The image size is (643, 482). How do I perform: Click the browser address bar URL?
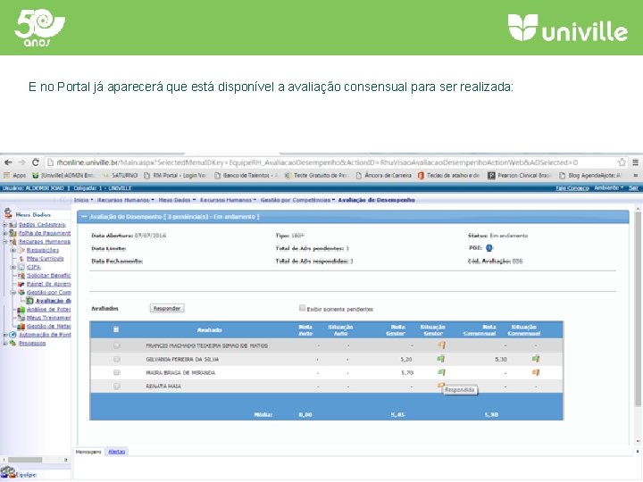[316, 162]
